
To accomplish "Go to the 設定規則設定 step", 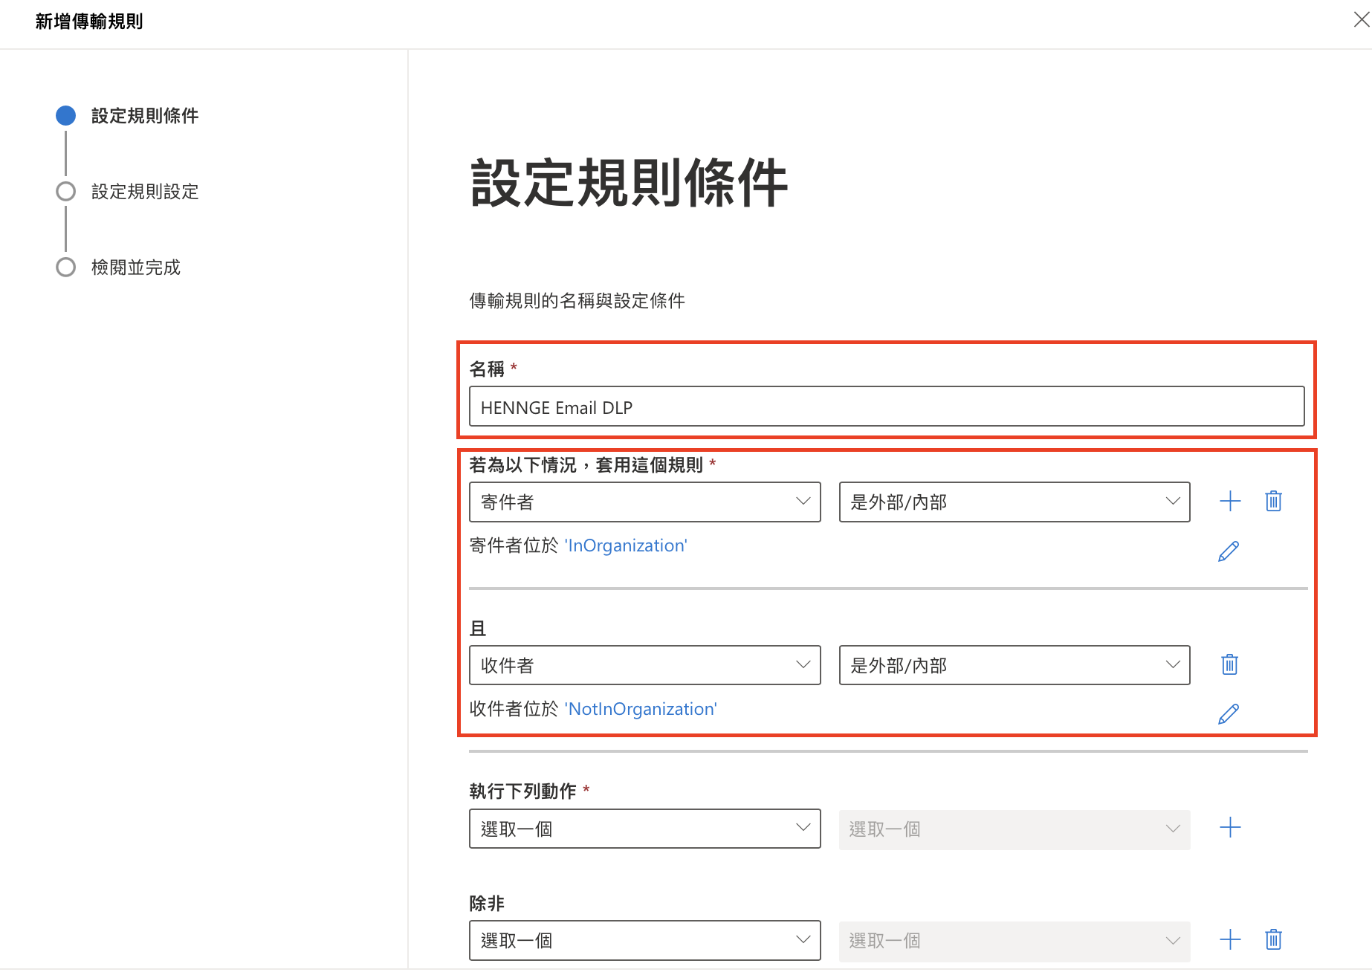I will (x=145, y=192).
